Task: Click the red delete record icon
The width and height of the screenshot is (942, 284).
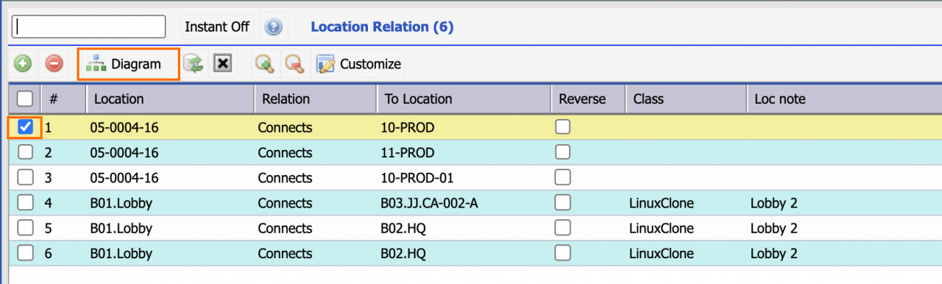Action: pyautogui.click(x=54, y=64)
